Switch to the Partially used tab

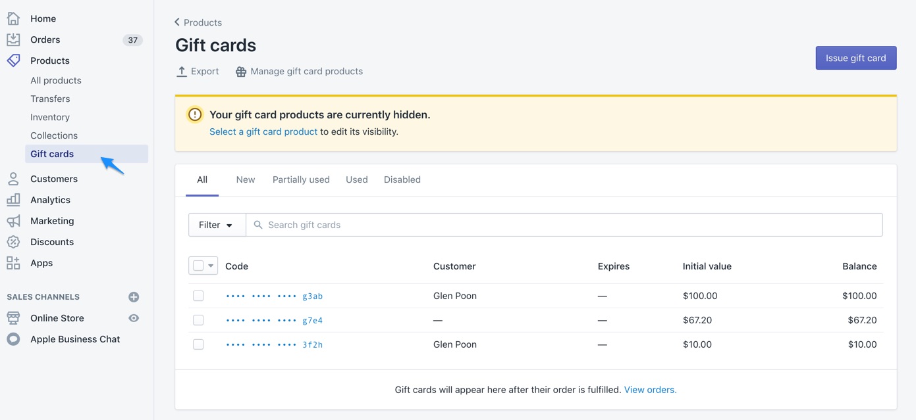point(301,179)
